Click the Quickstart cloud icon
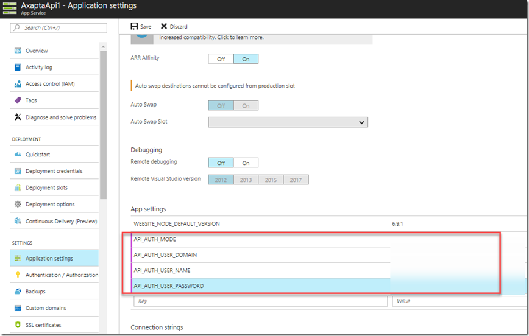529x336 pixels. (x=18, y=155)
